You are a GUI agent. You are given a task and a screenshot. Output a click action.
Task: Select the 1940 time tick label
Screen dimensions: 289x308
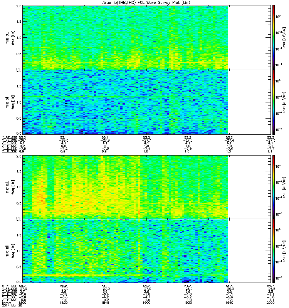point(229,303)
